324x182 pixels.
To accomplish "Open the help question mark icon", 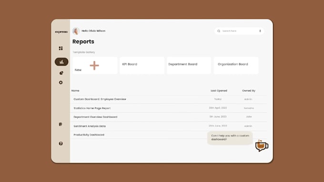I will [61, 144].
